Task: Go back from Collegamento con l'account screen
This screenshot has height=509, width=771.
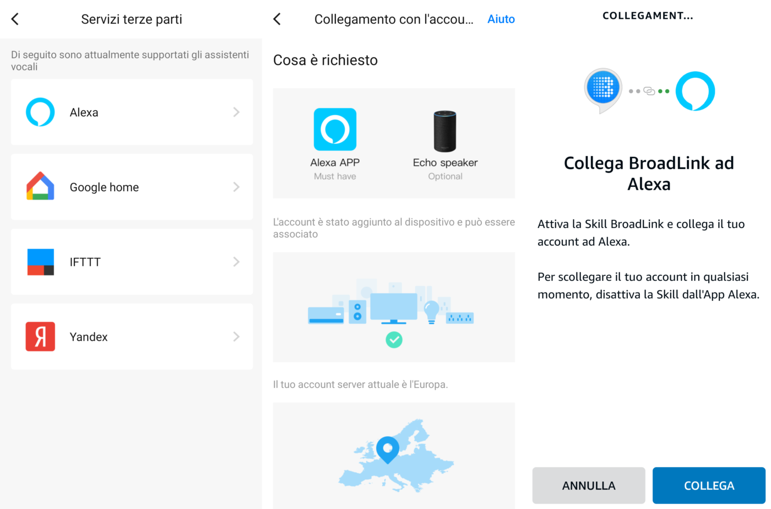Action: [277, 19]
